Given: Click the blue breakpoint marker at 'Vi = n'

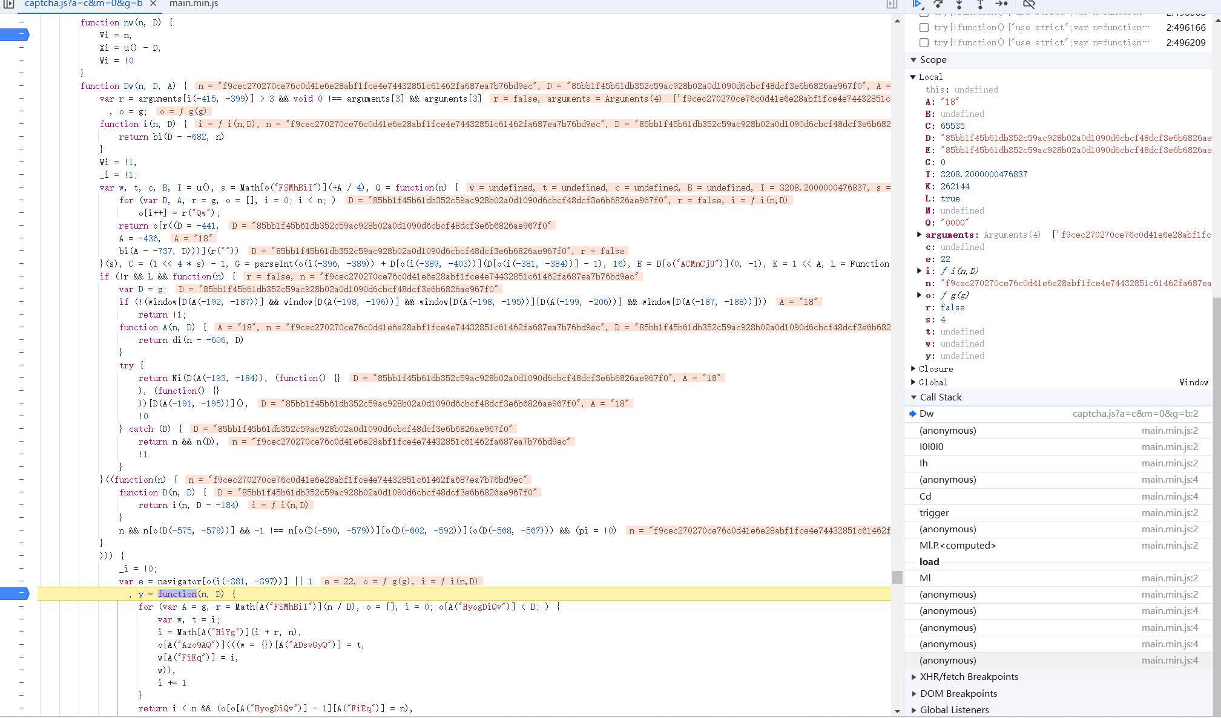Looking at the screenshot, I should tap(15, 35).
